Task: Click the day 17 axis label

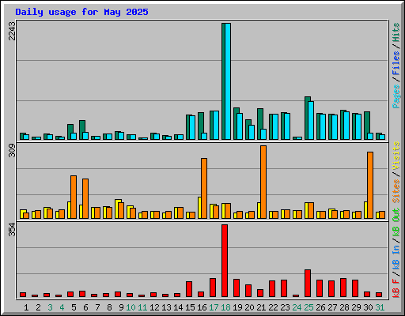Action: click(x=214, y=307)
